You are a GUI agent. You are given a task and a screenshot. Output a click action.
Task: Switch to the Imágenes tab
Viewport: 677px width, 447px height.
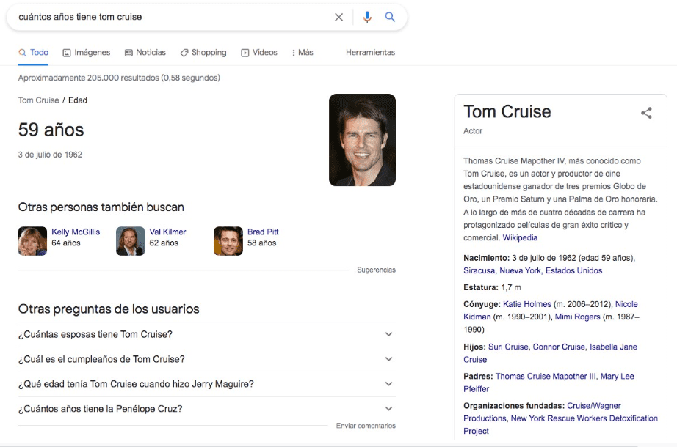[x=87, y=53]
